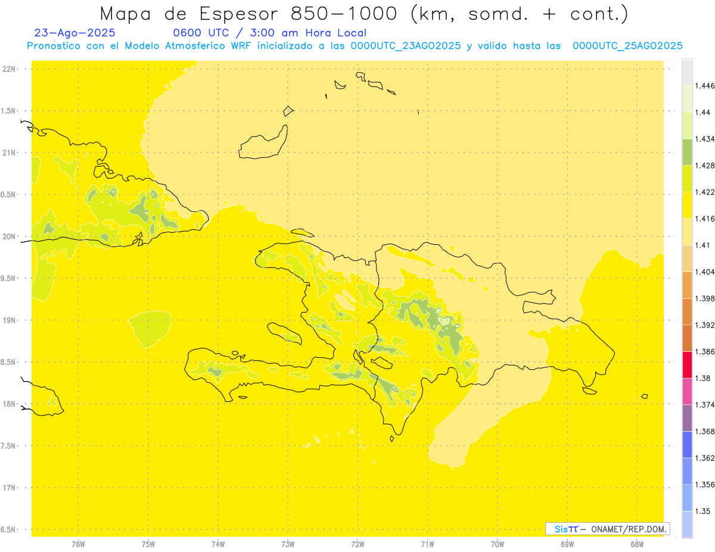Click the '73W' longitude label
The height and width of the screenshot is (552, 715).
(288, 544)
